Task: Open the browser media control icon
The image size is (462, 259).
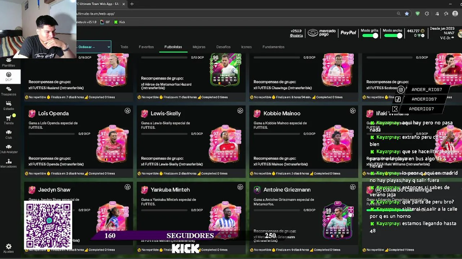Action: click(437, 14)
